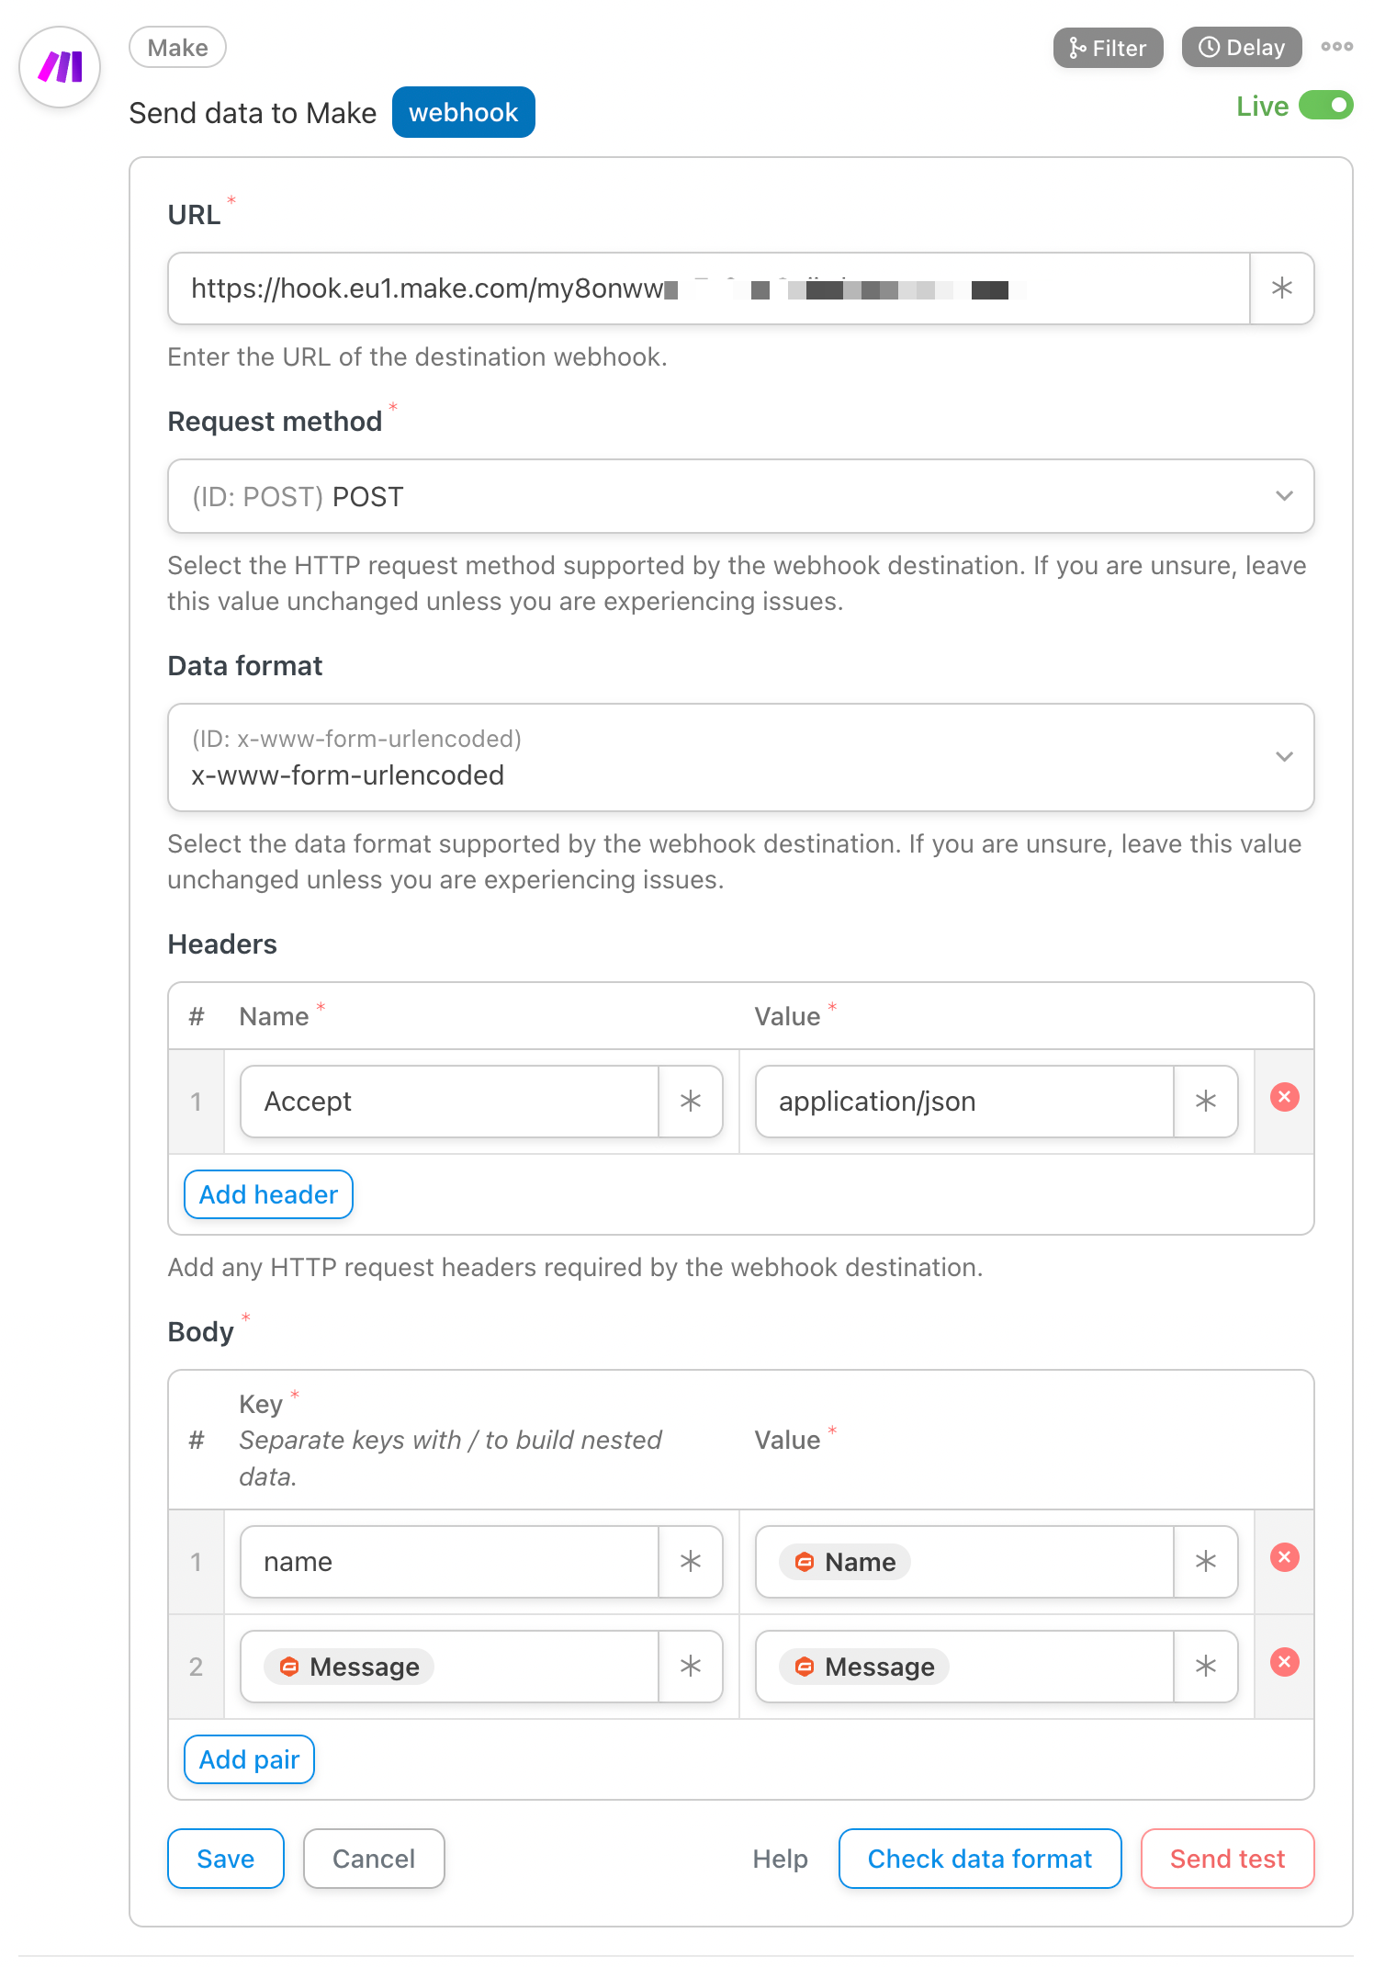
Task: Click the Name merge tag in body value
Action: tap(845, 1562)
